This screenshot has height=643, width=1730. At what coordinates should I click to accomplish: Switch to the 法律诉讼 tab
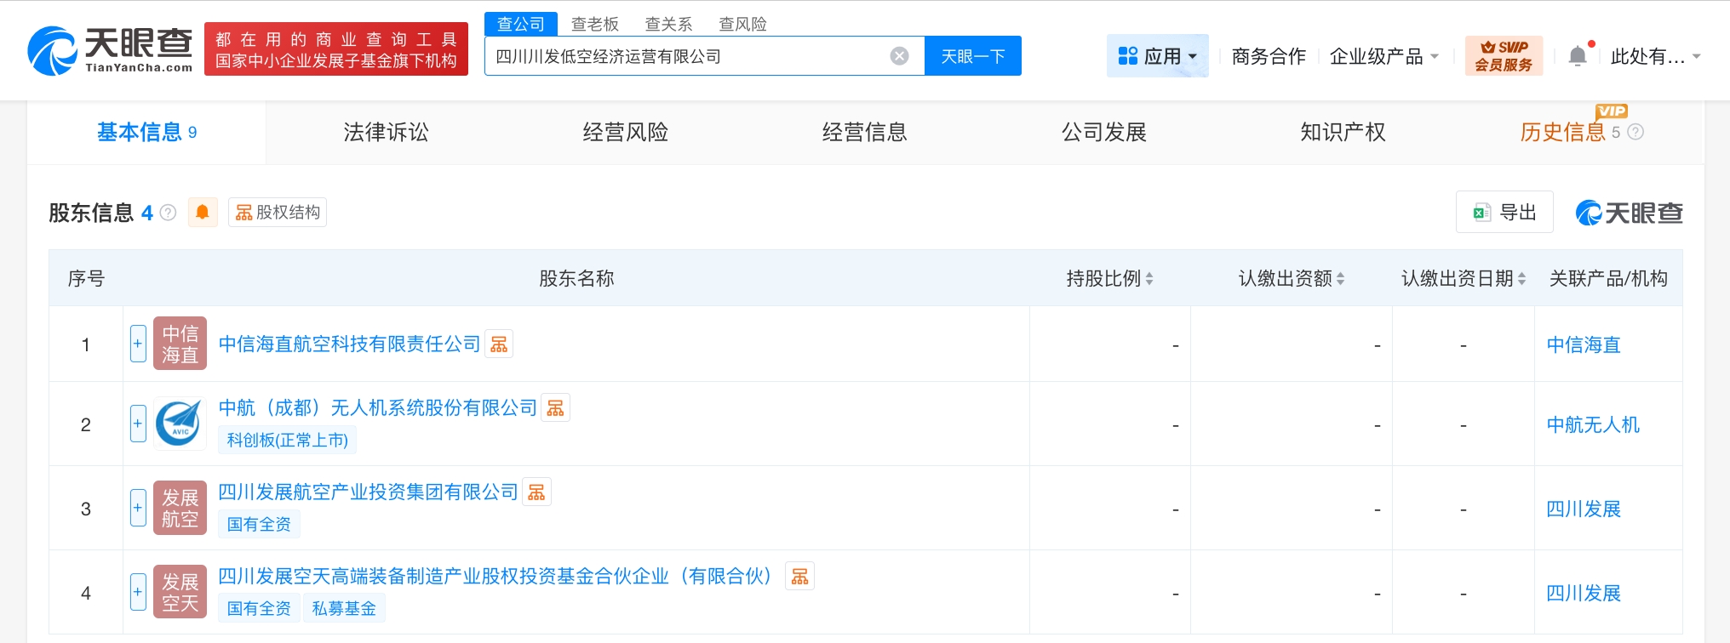pyautogui.click(x=386, y=132)
